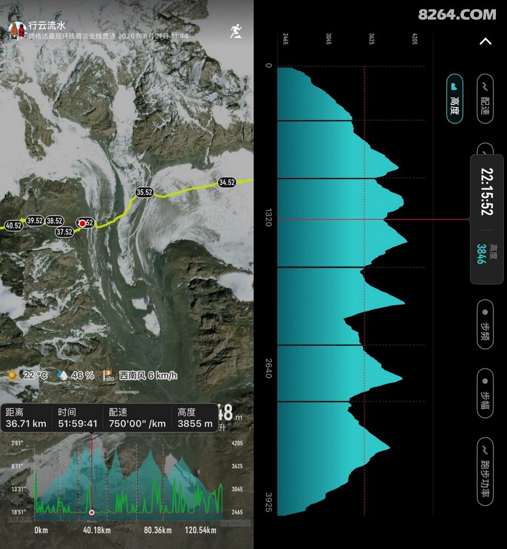The height and width of the screenshot is (549, 507).
Task: Collapse the elevation chart with the chevron
Action: tap(485, 42)
